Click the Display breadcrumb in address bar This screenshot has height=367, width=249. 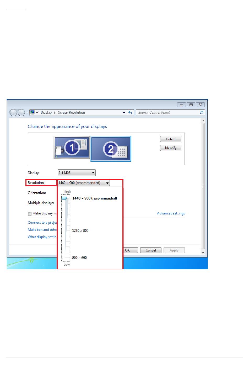coord(46,113)
